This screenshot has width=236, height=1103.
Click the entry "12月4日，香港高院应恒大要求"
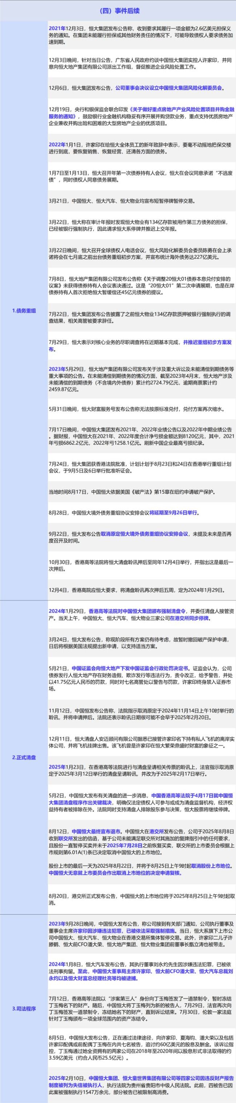coord(136,590)
